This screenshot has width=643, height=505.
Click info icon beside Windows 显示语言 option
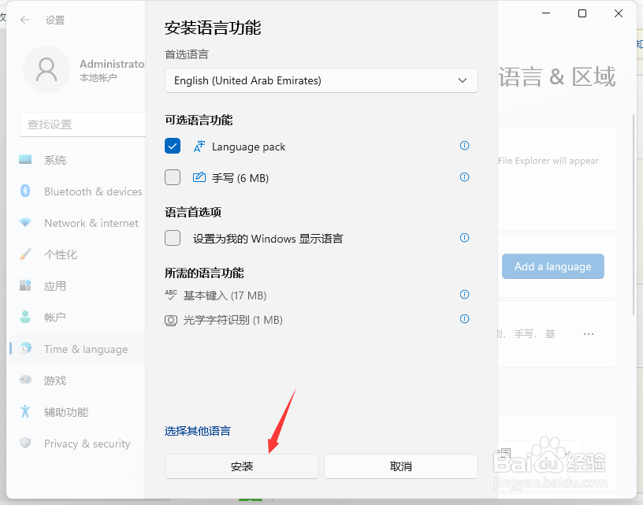(465, 238)
